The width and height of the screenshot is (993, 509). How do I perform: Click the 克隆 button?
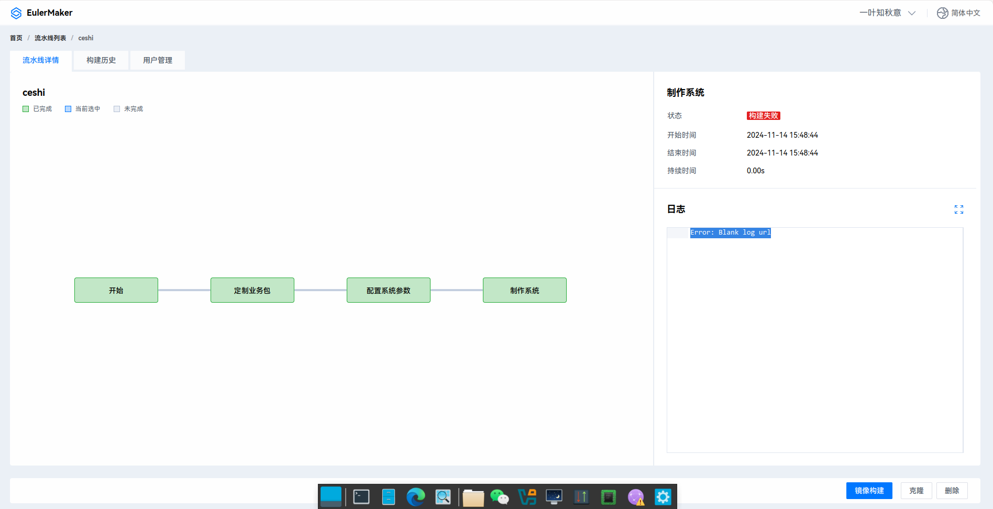[916, 491]
